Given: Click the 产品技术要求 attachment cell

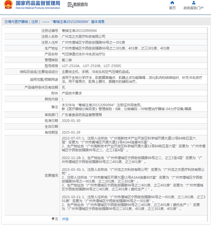Looking at the screenshot, I should (72, 93).
